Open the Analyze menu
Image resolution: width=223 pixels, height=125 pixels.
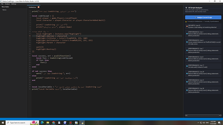[7, 4]
